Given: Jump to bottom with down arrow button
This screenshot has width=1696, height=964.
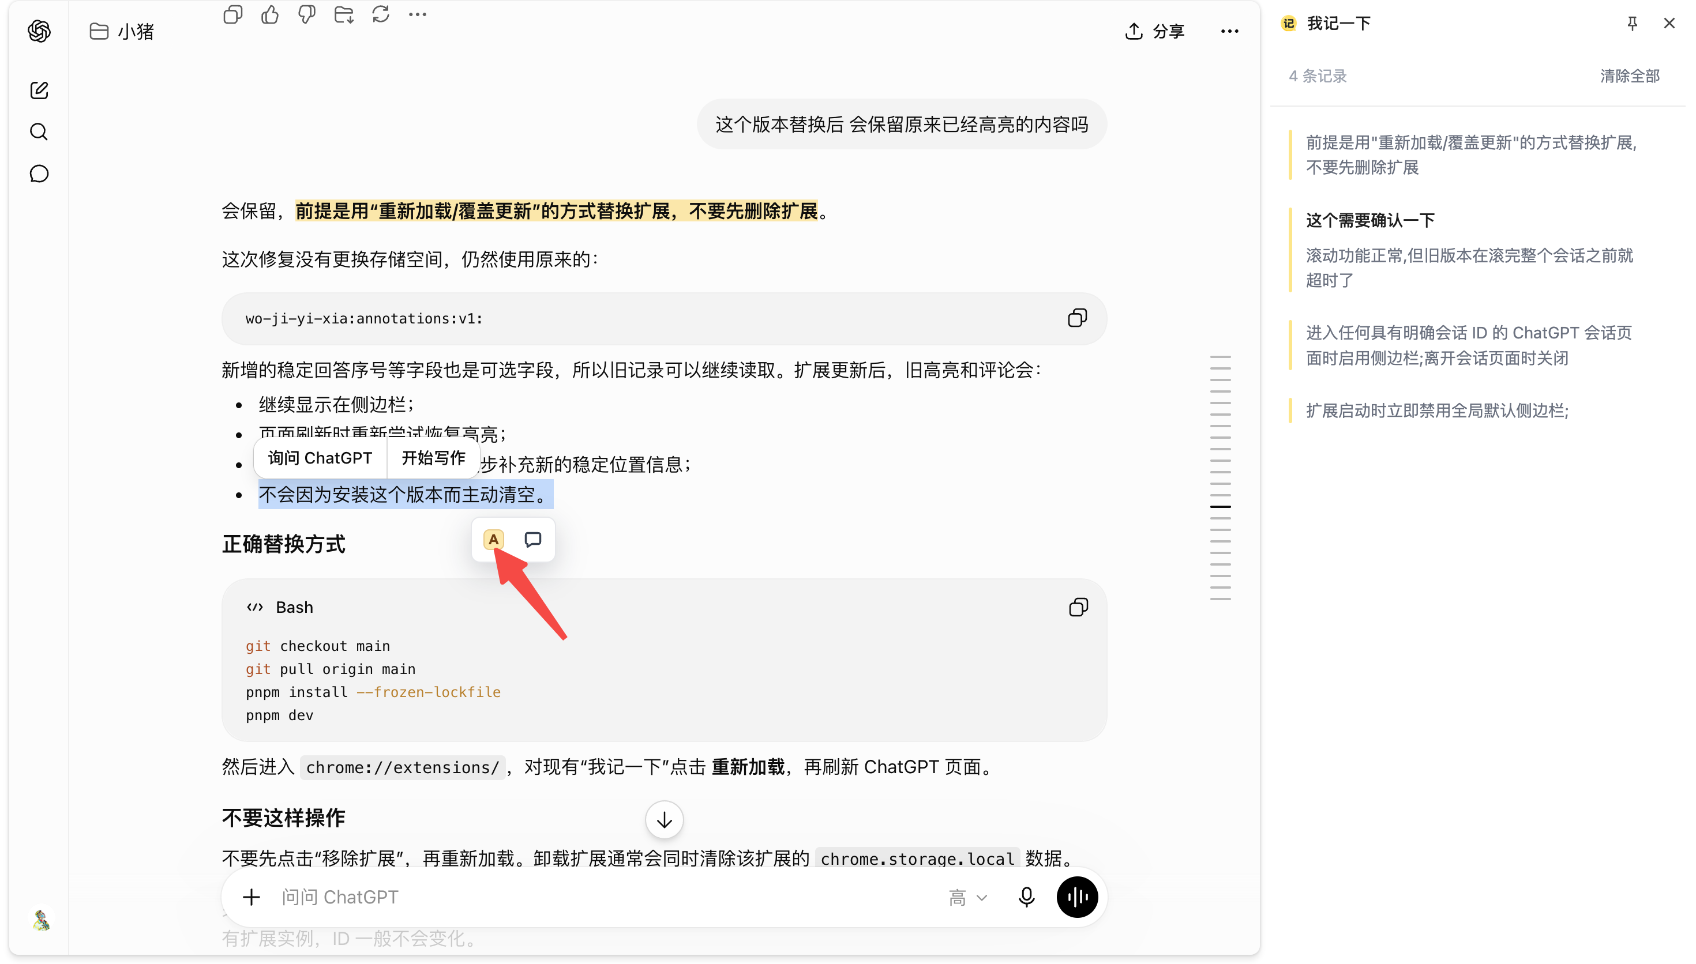Looking at the screenshot, I should [x=664, y=820].
